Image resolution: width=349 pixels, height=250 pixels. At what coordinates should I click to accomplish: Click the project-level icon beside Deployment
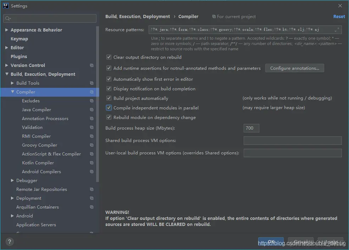92,198
